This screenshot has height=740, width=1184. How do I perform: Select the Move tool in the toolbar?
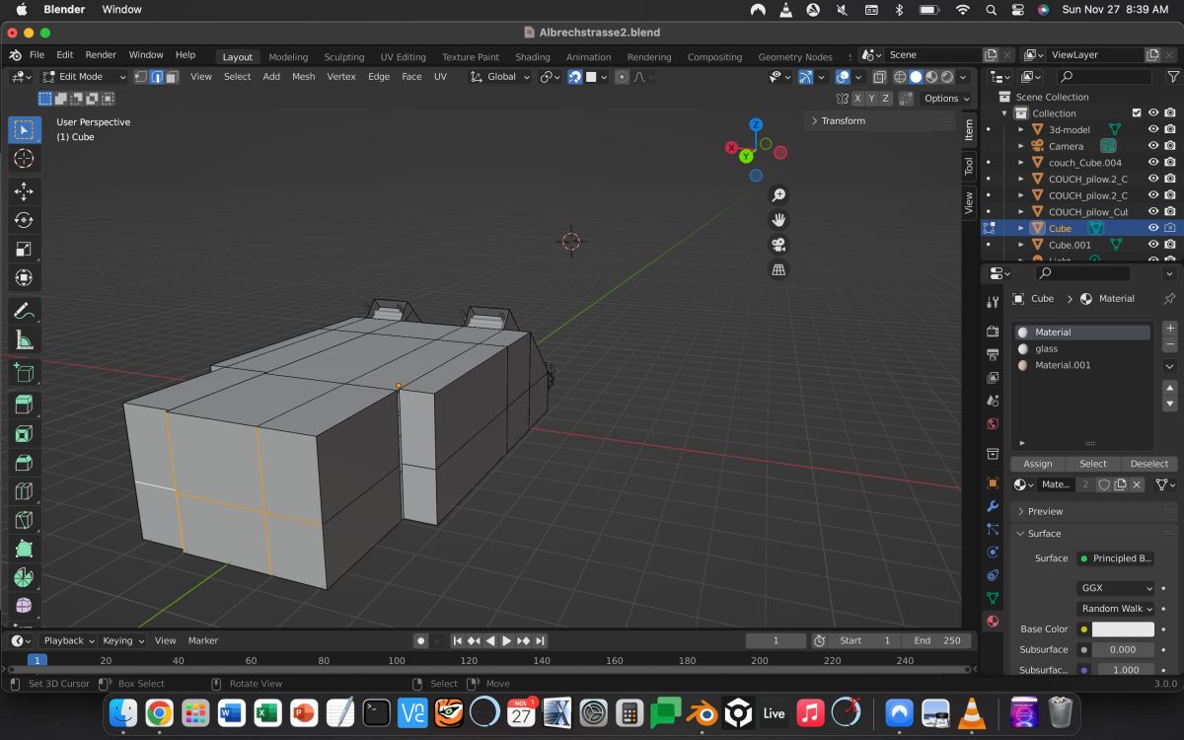click(x=25, y=190)
